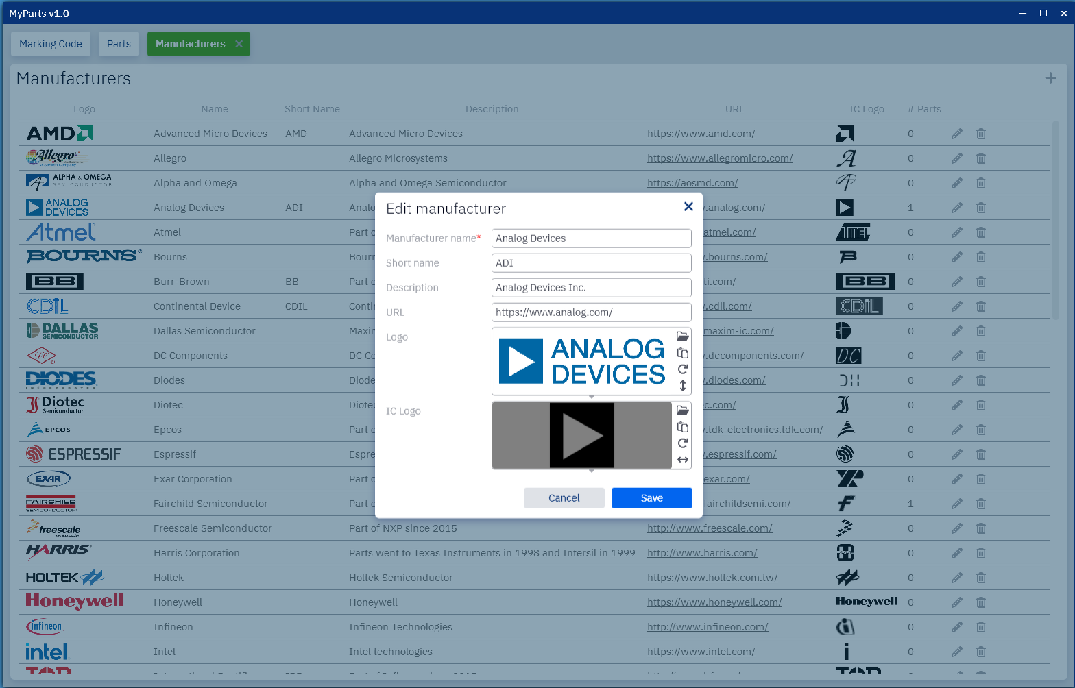Delete the Allegro manufacturer entry

click(x=981, y=158)
